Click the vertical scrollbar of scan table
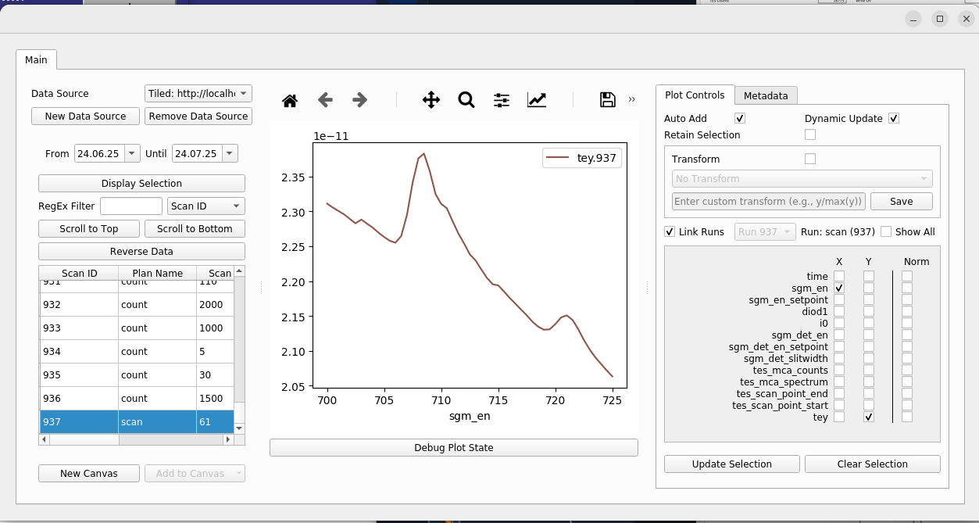 point(239,349)
